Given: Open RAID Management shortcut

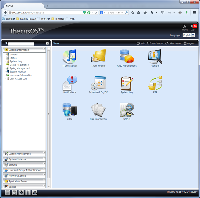Looking at the screenshot, I should click(x=127, y=56).
